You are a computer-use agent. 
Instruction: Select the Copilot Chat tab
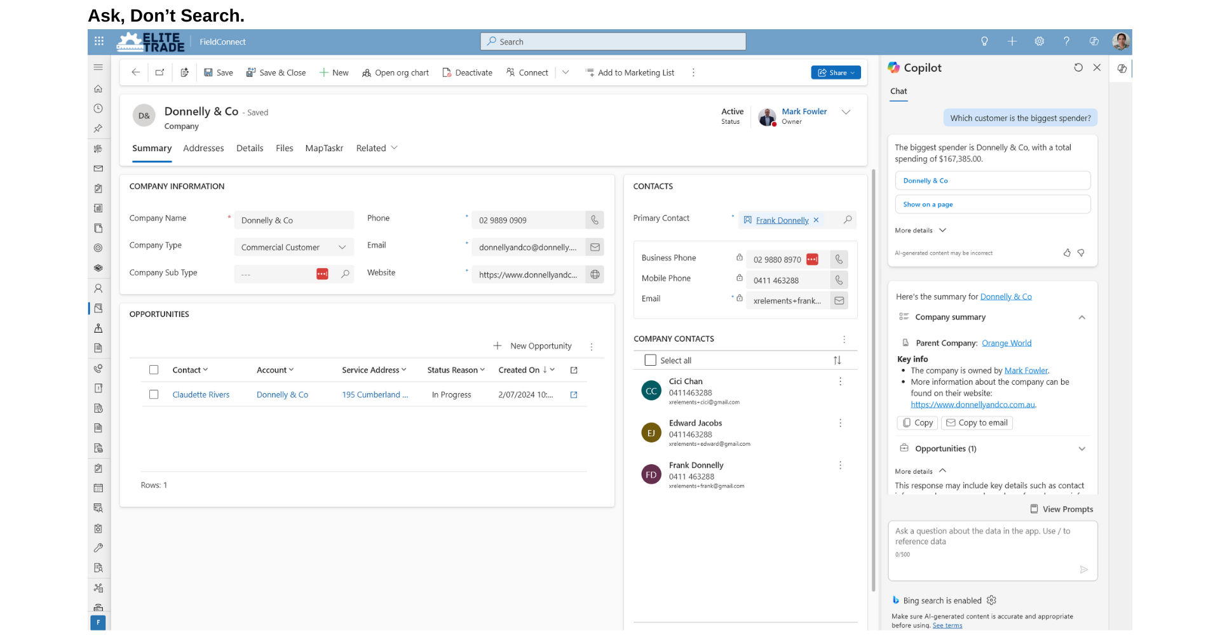pos(898,91)
